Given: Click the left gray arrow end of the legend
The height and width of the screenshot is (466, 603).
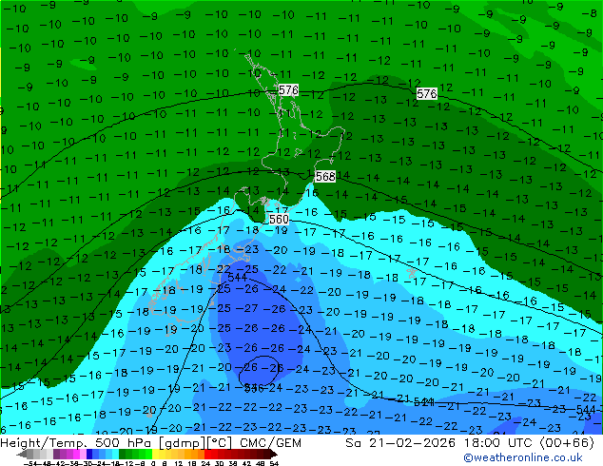Looking at the screenshot, I should 22,454.
